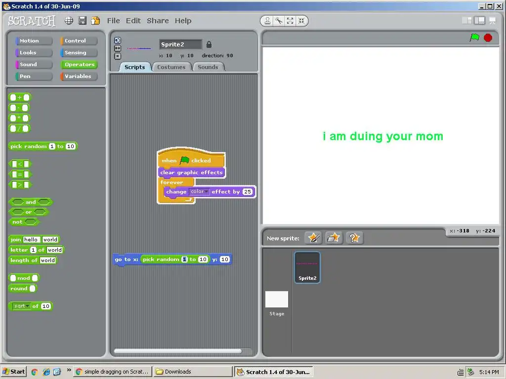Select the grow sprite tool
The height and width of the screenshot is (379, 506).
pos(290,21)
